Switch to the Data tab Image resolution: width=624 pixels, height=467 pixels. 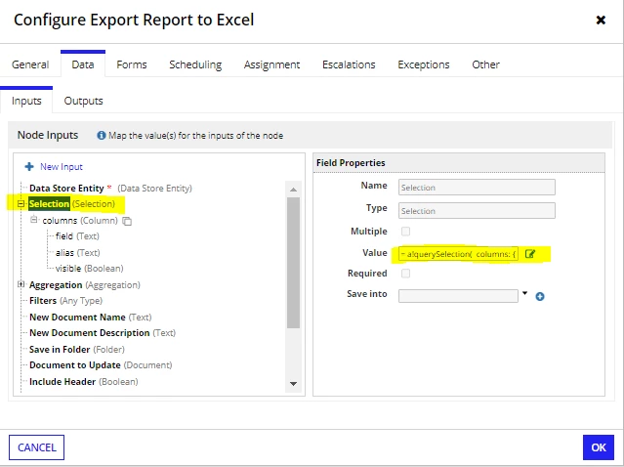(83, 64)
